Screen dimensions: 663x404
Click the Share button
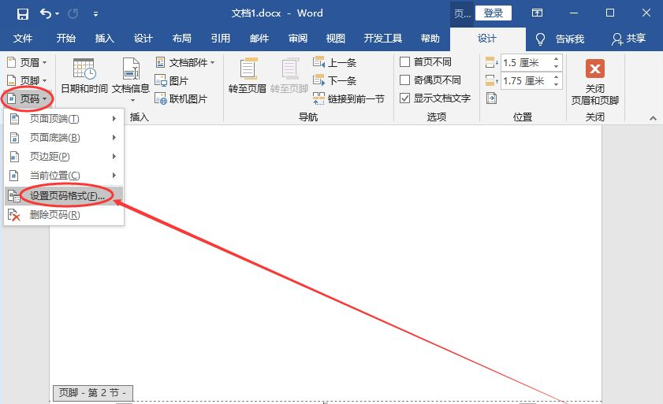pyautogui.click(x=628, y=39)
